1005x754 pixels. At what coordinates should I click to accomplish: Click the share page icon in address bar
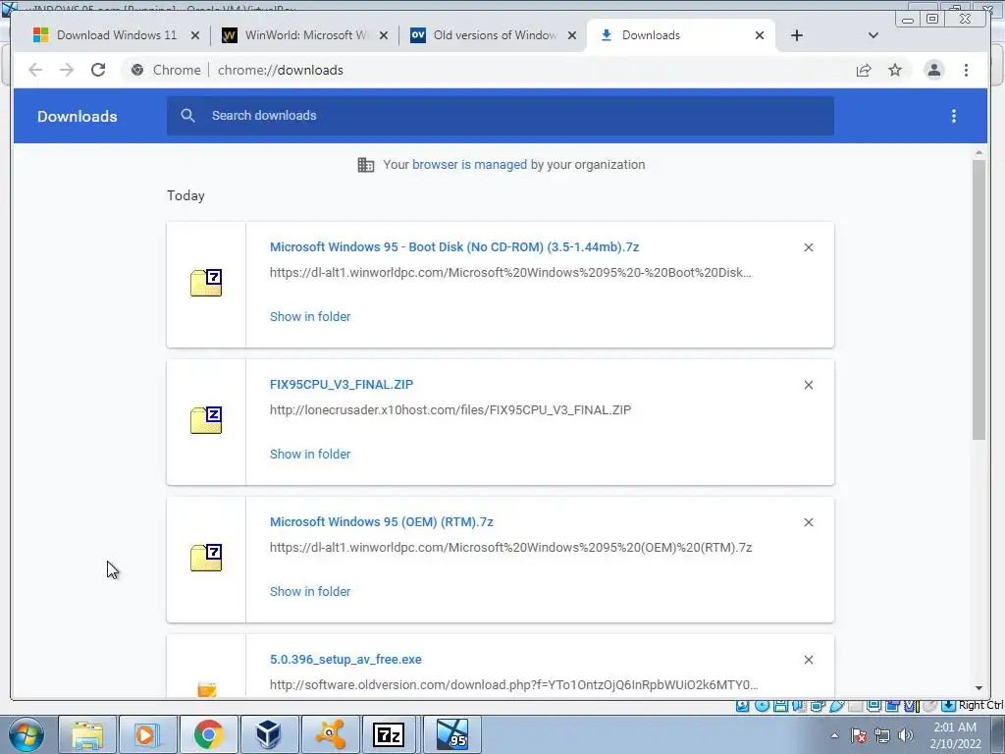pyautogui.click(x=864, y=70)
